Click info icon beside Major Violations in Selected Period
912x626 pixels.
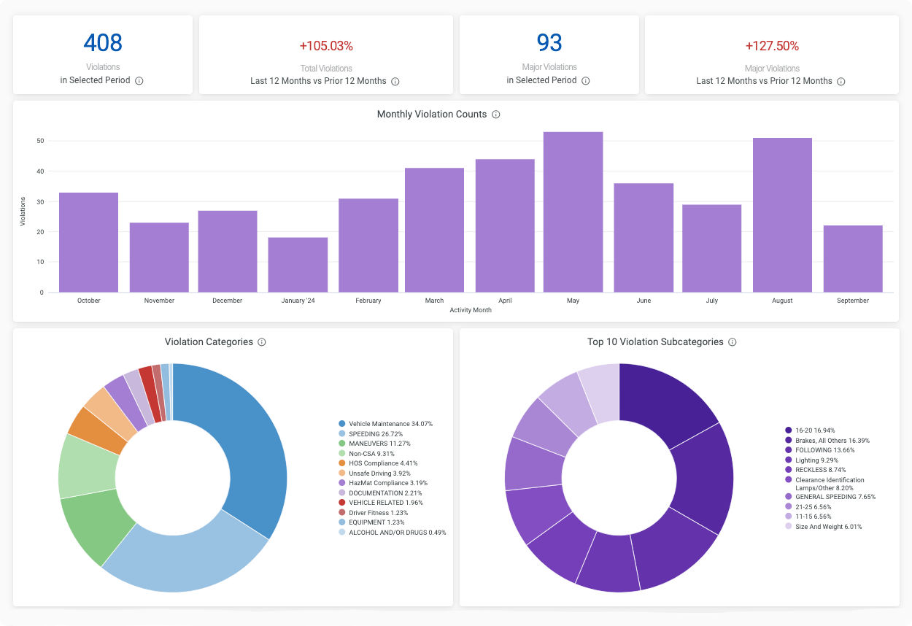[586, 81]
